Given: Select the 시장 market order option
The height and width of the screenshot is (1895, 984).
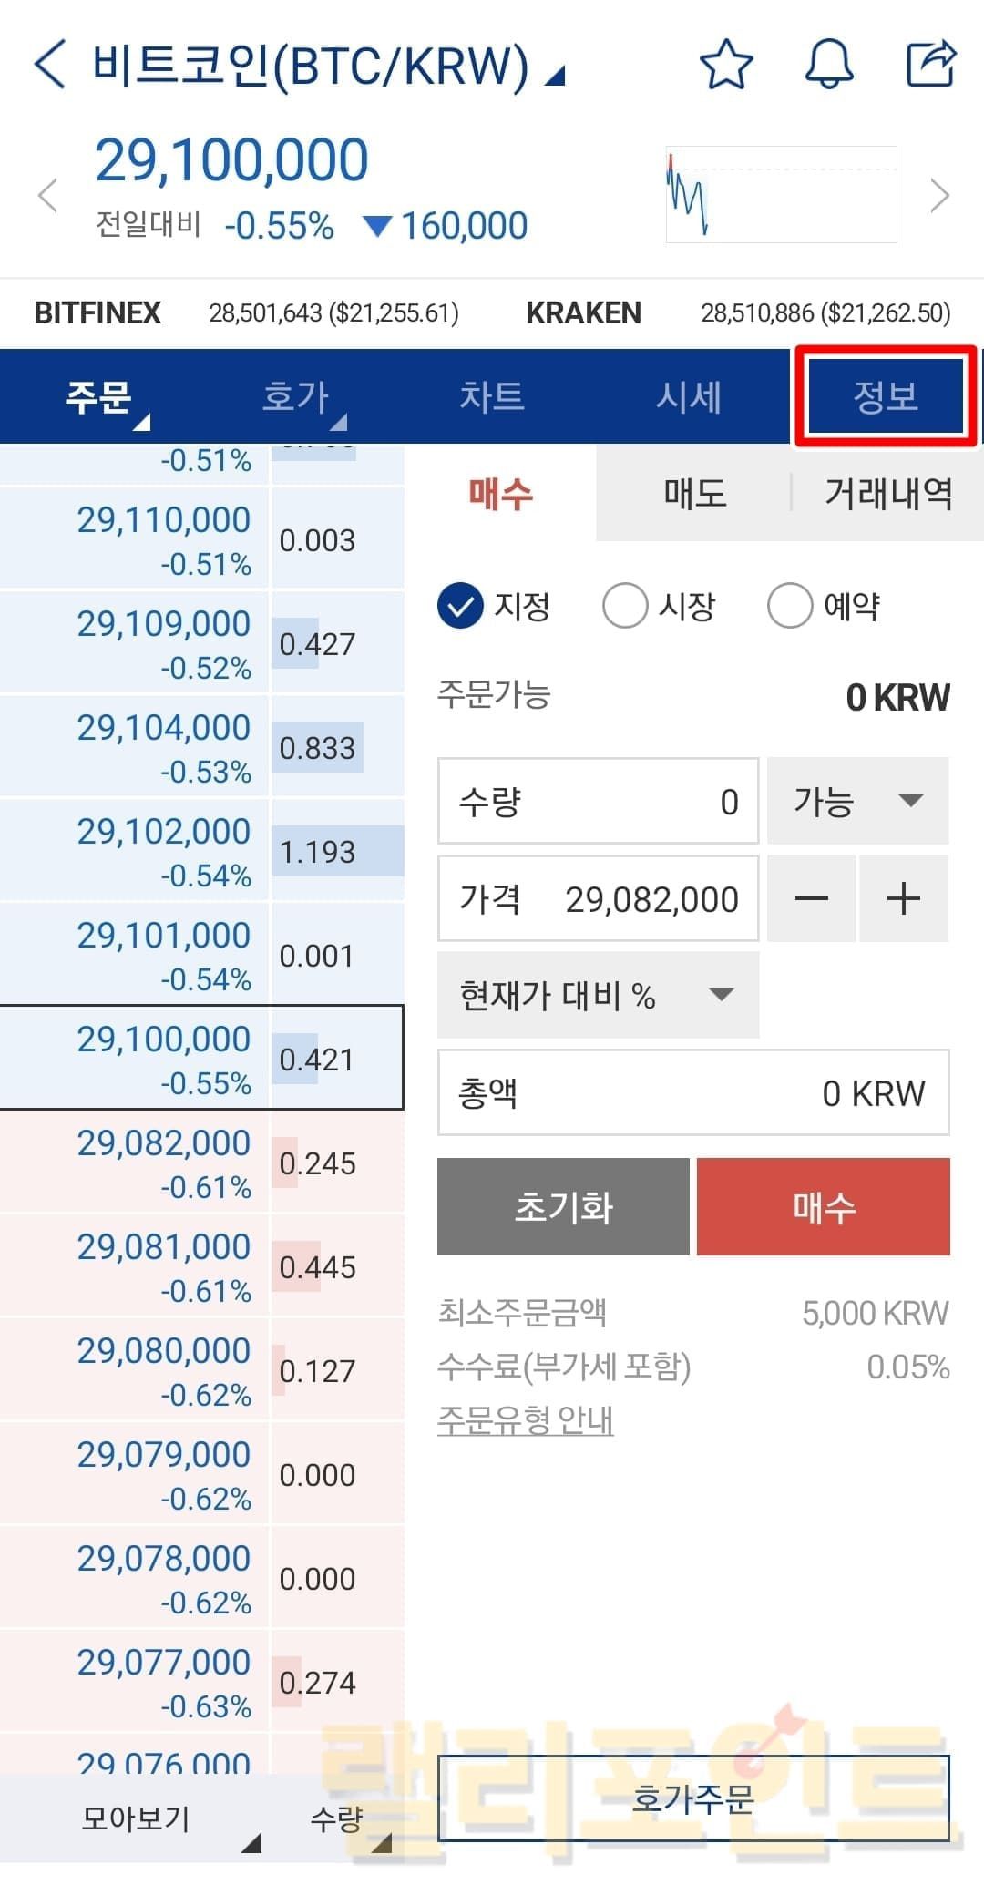Looking at the screenshot, I should 625,606.
